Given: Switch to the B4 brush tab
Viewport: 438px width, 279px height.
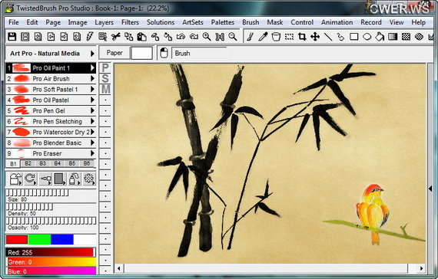Looking at the screenshot, I should coord(58,163).
